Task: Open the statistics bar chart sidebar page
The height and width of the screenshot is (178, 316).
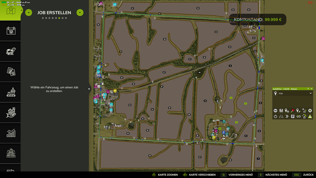Action: (x=11, y=133)
